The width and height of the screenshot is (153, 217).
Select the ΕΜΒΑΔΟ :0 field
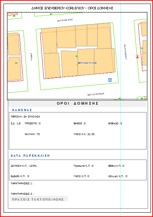coord(115,124)
